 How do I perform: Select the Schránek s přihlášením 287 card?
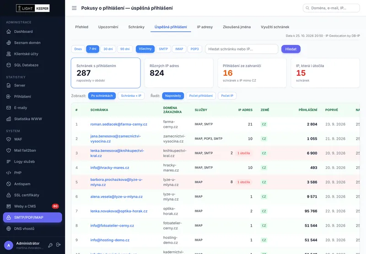click(106, 73)
